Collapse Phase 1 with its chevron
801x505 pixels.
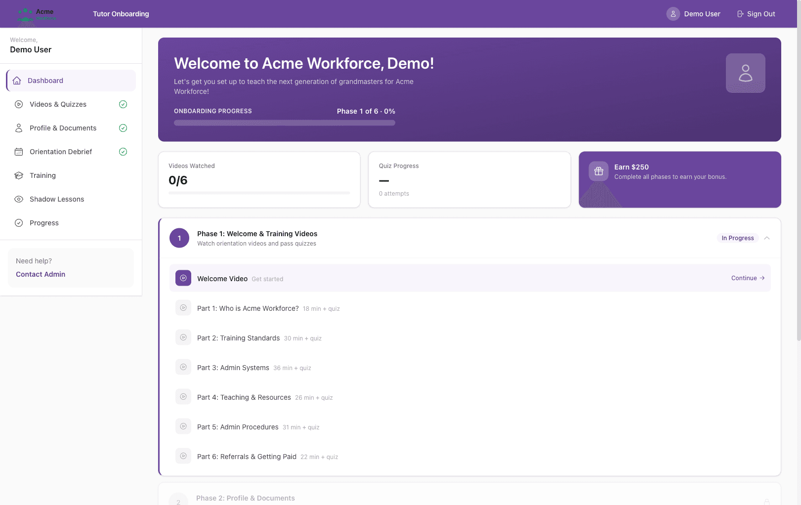[767, 238]
